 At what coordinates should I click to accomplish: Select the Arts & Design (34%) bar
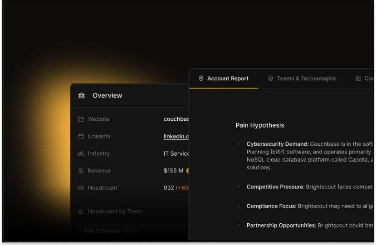click(133, 231)
